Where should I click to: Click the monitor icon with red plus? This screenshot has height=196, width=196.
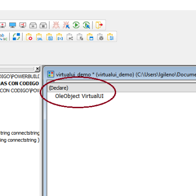click(3, 25)
